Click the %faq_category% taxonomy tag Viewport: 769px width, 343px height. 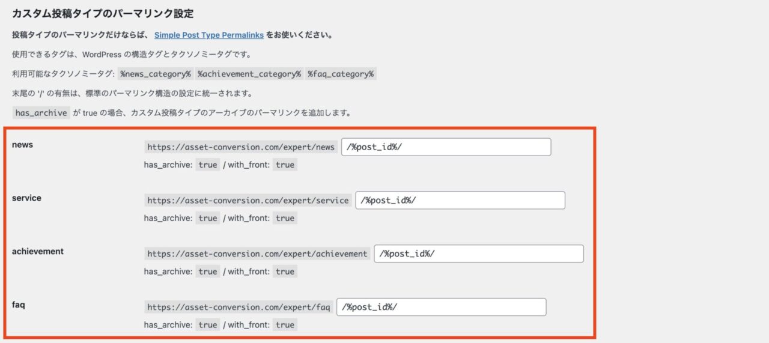[341, 74]
